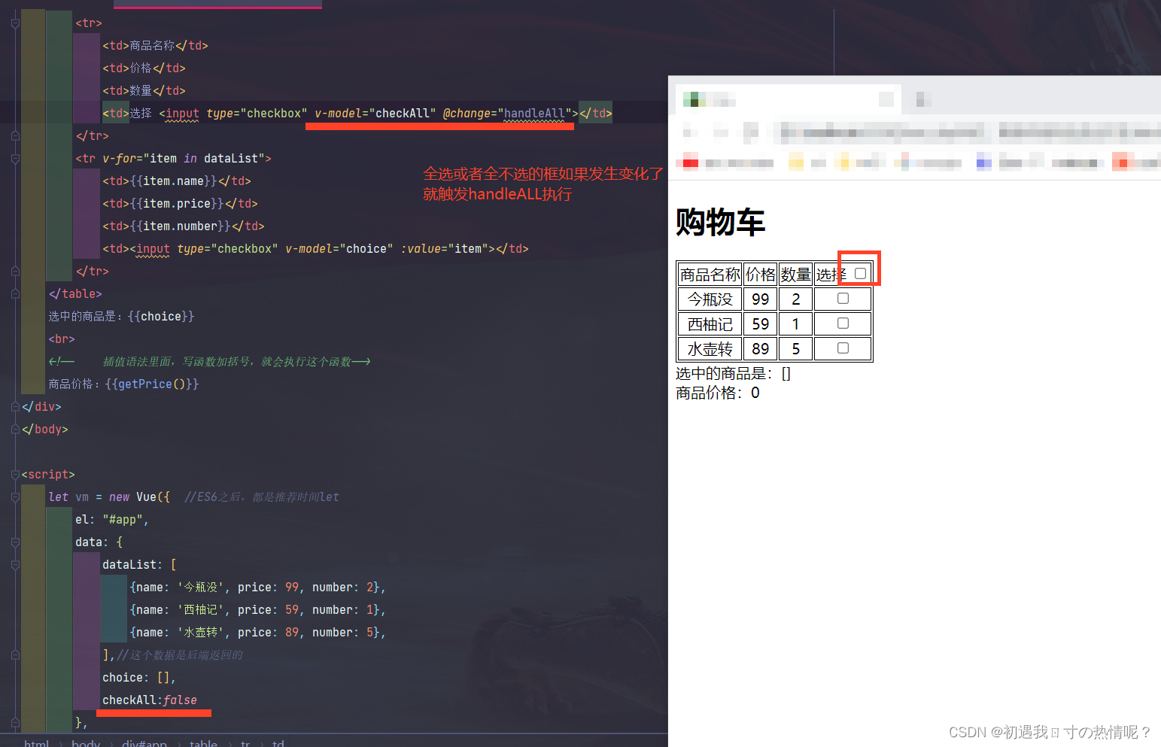Click the {{choice}} expression in code
The image size is (1161, 747).
pyautogui.click(x=161, y=317)
